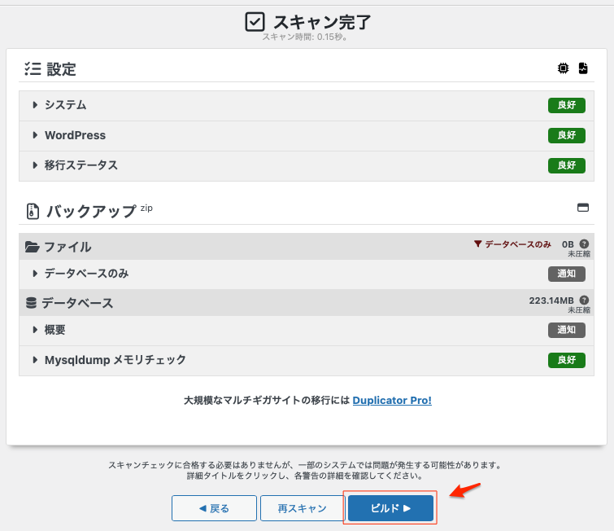Click the checkmark icon beside スキャン完了
614x531 pixels.
255,22
